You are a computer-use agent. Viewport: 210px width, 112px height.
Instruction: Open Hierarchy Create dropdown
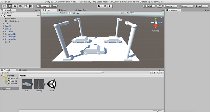[x=5, y=13]
